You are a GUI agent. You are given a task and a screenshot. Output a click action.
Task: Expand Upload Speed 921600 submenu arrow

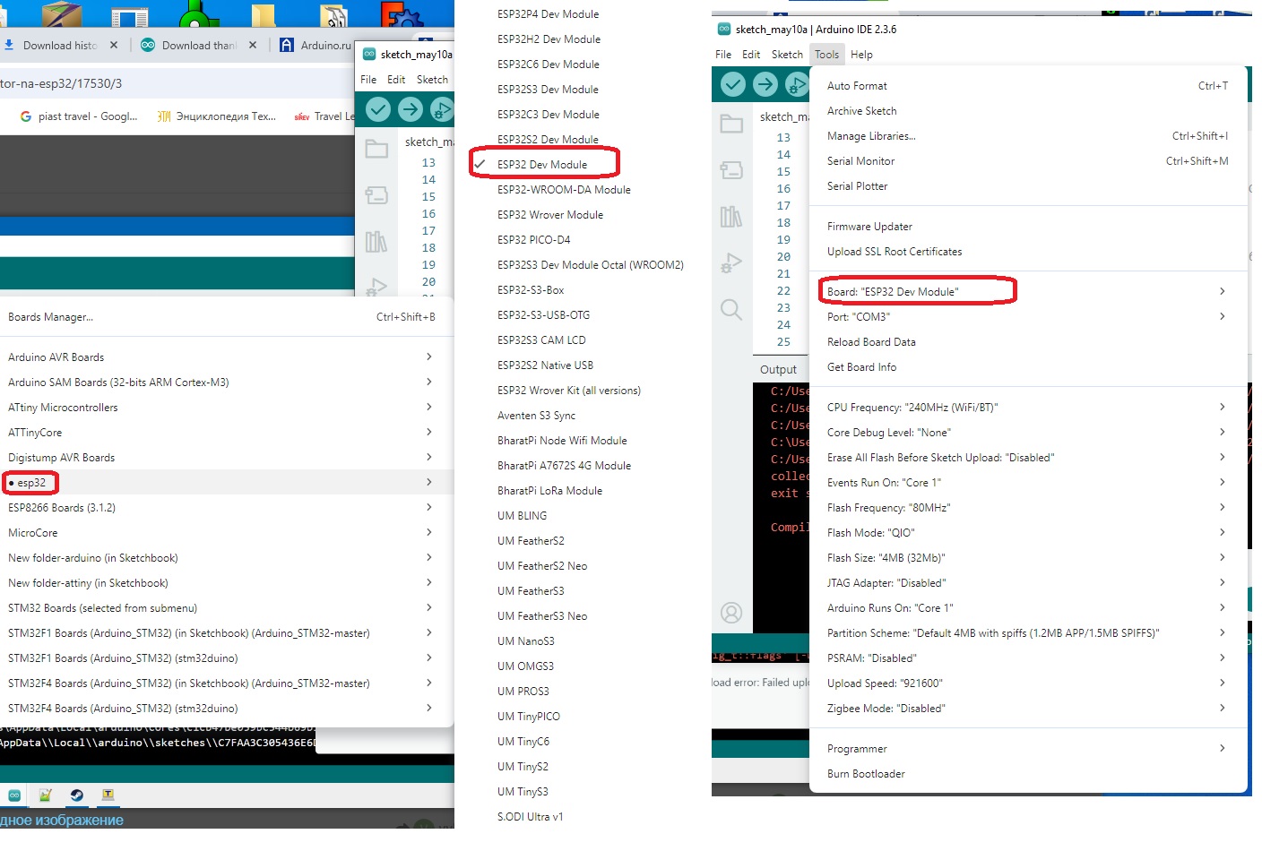[x=1222, y=683]
